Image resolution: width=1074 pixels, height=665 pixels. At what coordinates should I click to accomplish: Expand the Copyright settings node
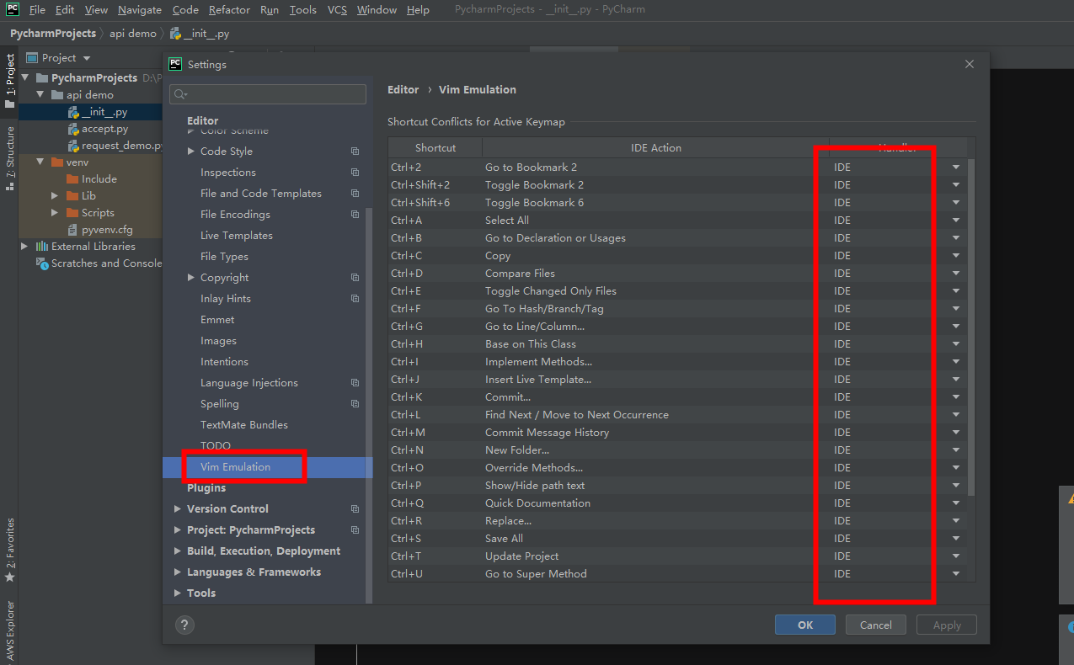(x=191, y=278)
